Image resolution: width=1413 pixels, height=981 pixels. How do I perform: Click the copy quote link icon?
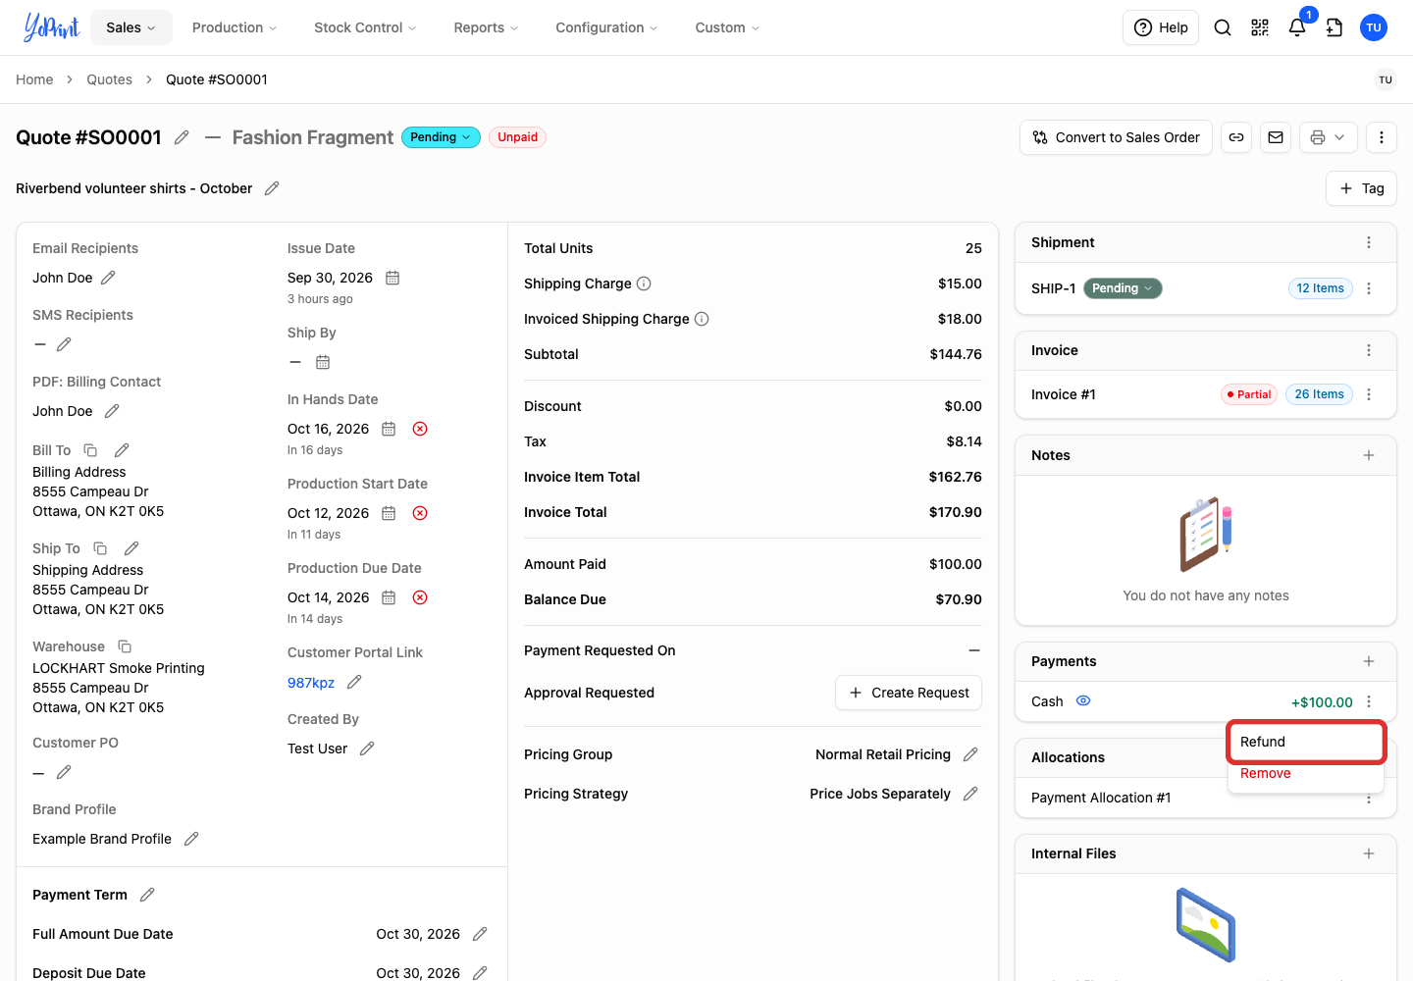[1236, 137]
